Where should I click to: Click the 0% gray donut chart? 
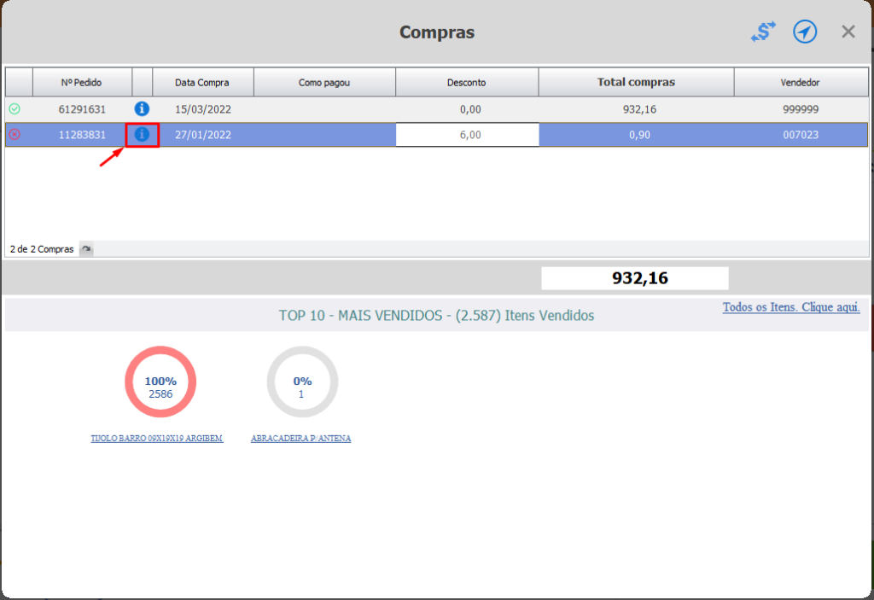click(302, 382)
